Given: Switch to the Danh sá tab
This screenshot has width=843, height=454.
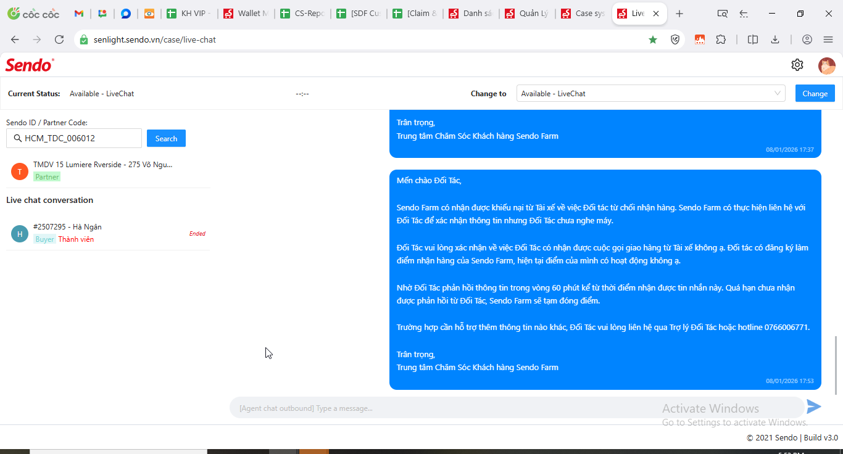Looking at the screenshot, I should (471, 14).
